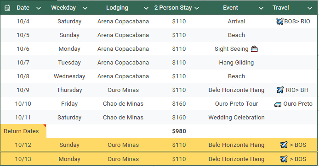
Task: Open the 2 Person Stay column dropdown
Action: pyautogui.click(x=197, y=8)
